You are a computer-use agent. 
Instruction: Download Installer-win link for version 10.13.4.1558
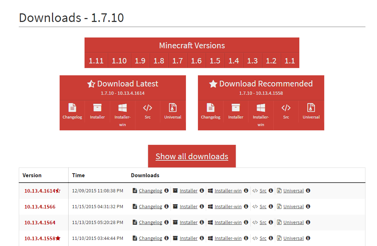click(x=228, y=238)
